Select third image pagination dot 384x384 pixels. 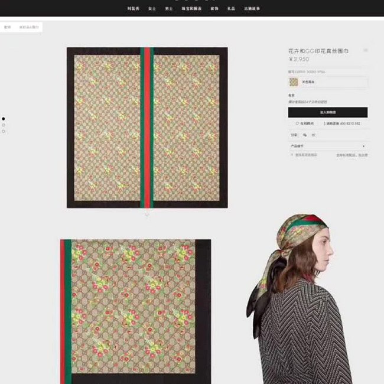pyautogui.click(x=4, y=131)
